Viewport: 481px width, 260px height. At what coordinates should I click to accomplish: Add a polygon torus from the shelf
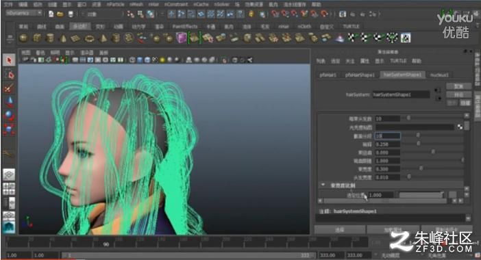[x=89, y=38]
